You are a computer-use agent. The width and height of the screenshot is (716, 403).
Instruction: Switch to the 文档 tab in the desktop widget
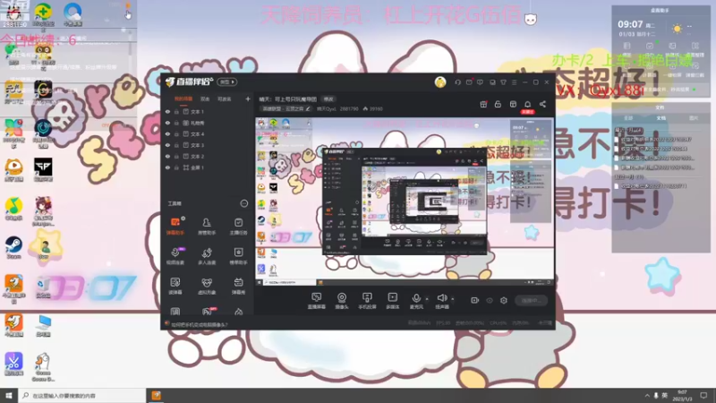(x=661, y=118)
